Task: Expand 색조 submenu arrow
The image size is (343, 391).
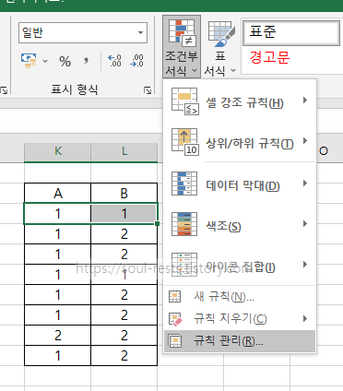Action: click(x=305, y=223)
